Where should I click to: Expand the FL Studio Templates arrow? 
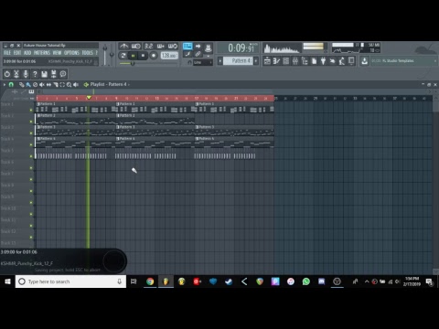coord(435,61)
